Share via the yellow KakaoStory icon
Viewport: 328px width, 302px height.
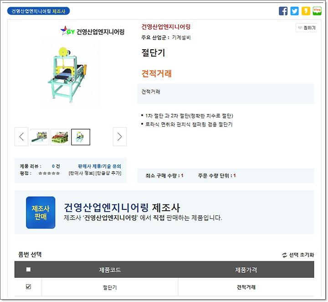[306, 11]
